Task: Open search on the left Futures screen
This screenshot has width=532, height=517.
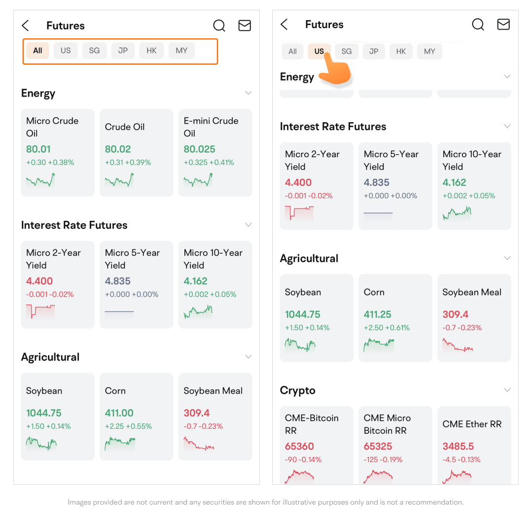Action: point(219,26)
